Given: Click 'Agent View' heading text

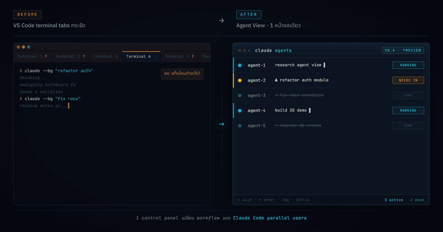Looking at the screenshot, I should click(x=251, y=25).
